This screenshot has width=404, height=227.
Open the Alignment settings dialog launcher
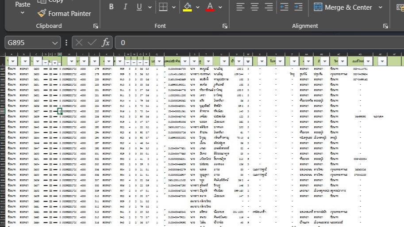point(385,26)
